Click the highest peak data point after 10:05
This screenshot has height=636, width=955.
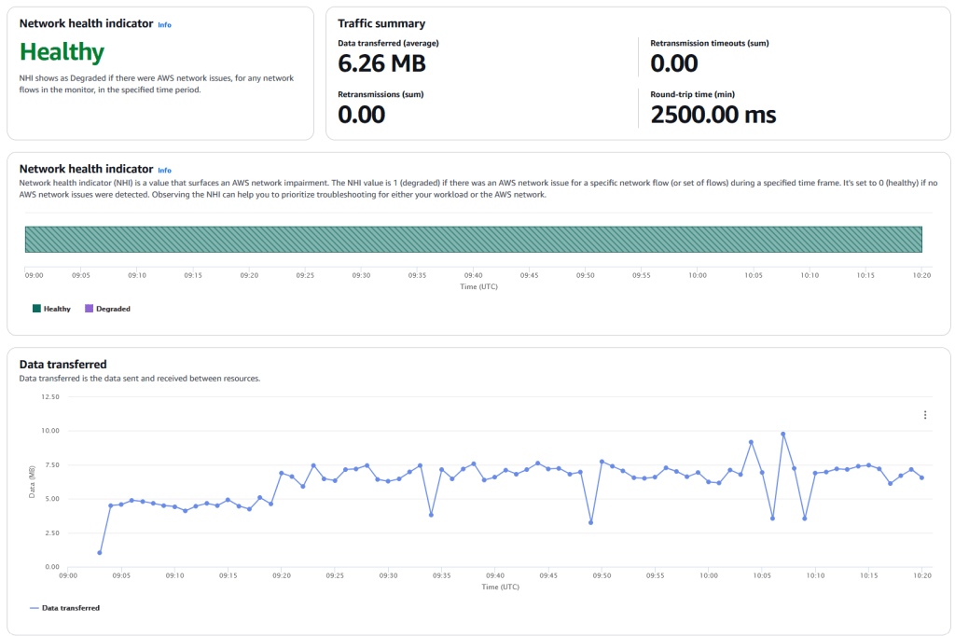coord(783,434)
